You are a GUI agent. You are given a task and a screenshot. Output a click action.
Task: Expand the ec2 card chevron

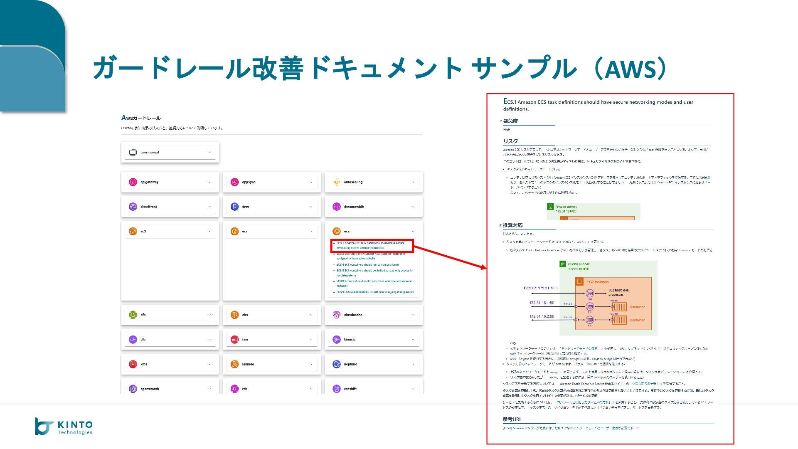pos(209,232)
